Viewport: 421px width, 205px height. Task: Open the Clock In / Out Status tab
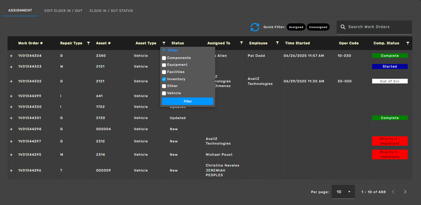pos(111,11)
